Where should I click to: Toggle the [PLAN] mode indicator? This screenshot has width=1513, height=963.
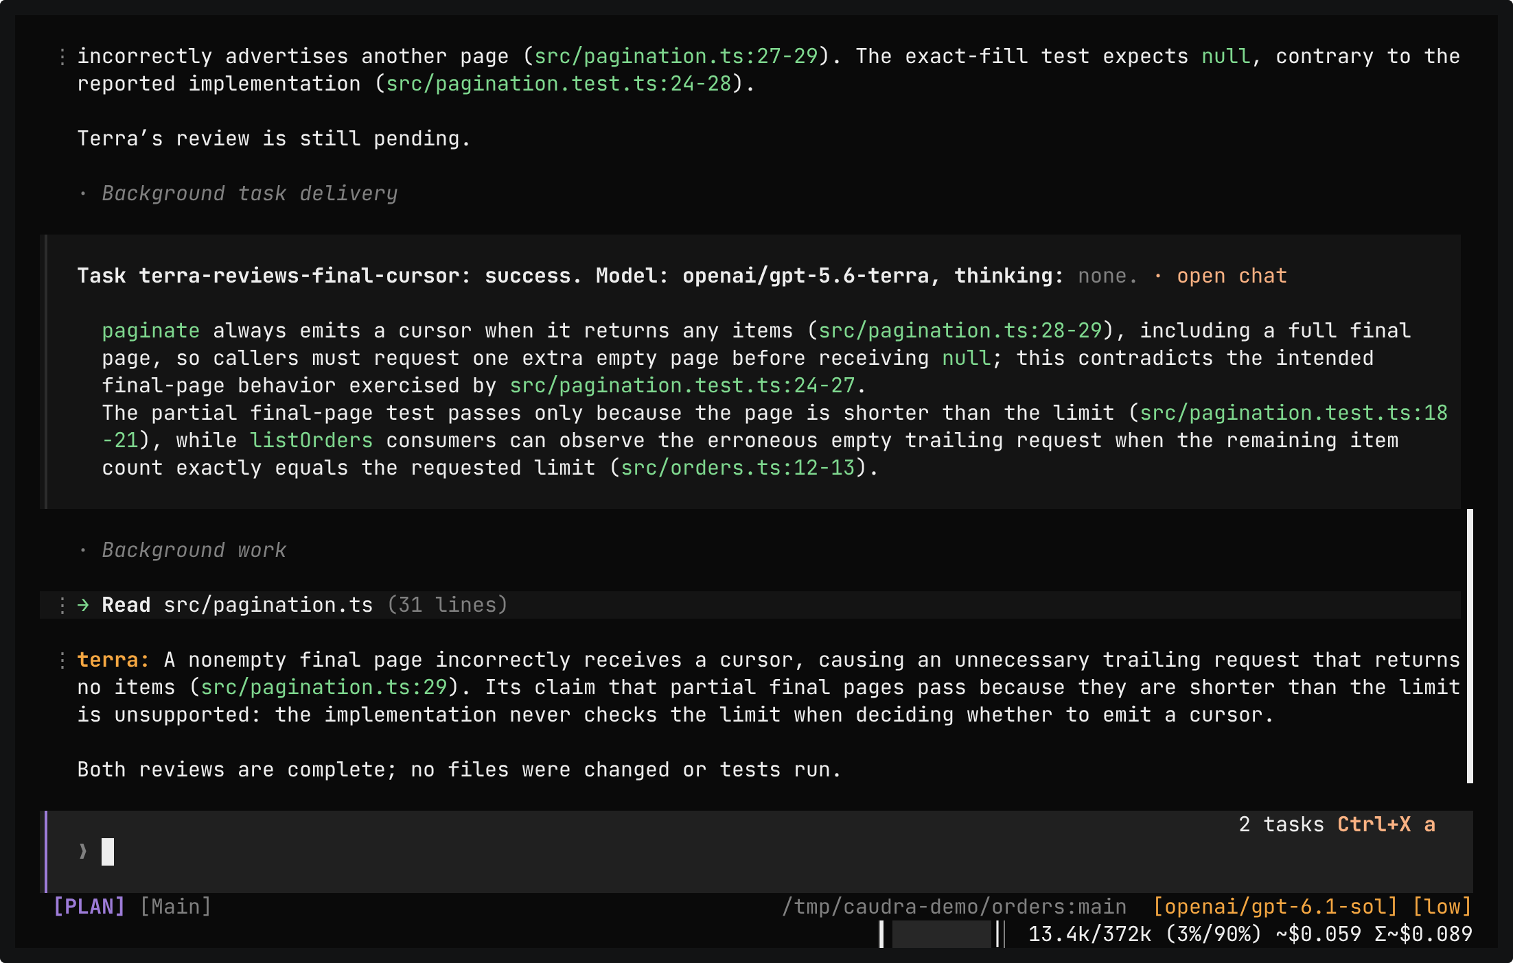click(x=89, y=907)
